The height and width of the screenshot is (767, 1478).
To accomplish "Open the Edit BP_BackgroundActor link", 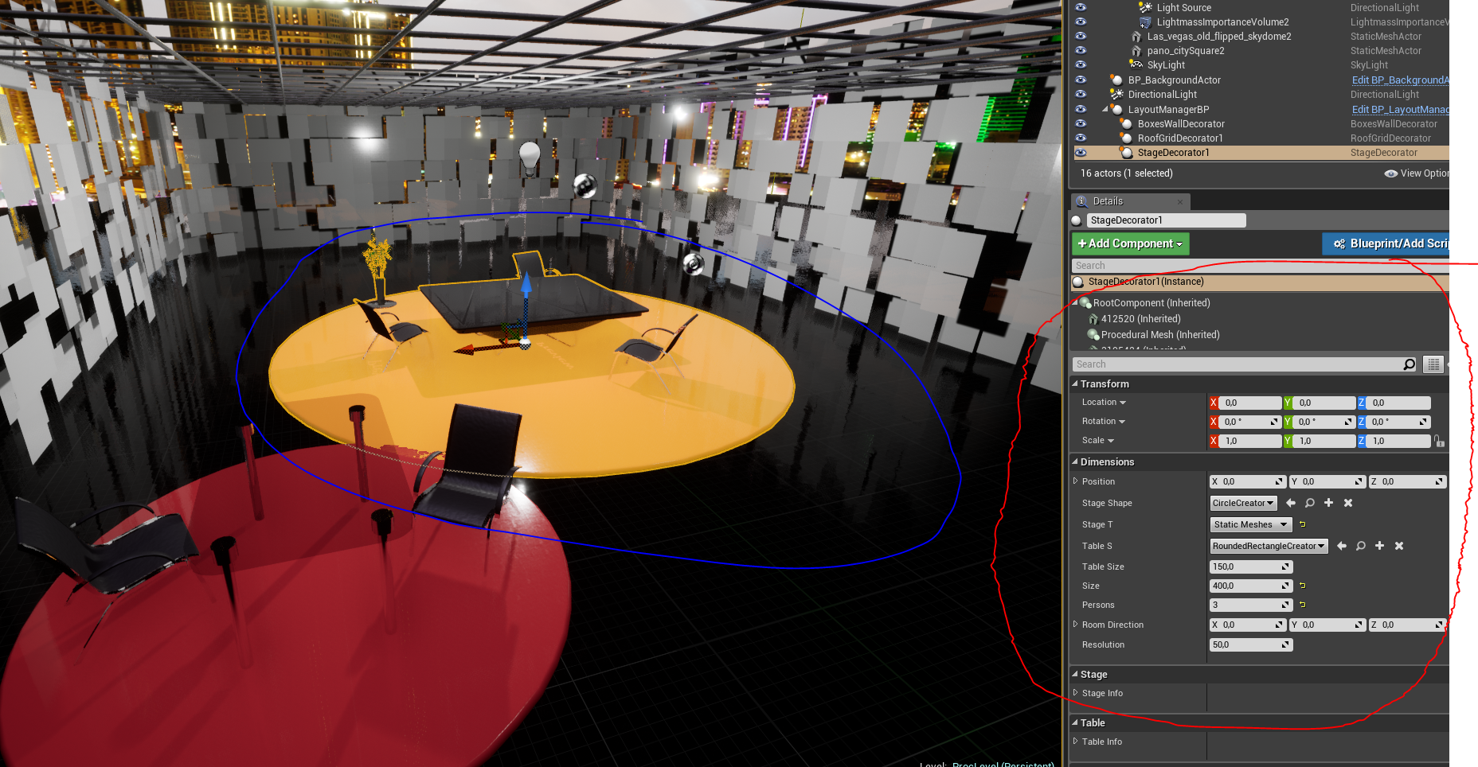I will click(1400, 80).
